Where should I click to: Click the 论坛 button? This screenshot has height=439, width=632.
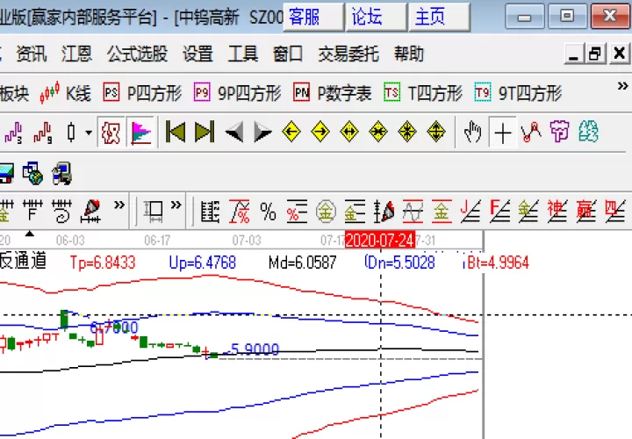[x=376, y=17]
